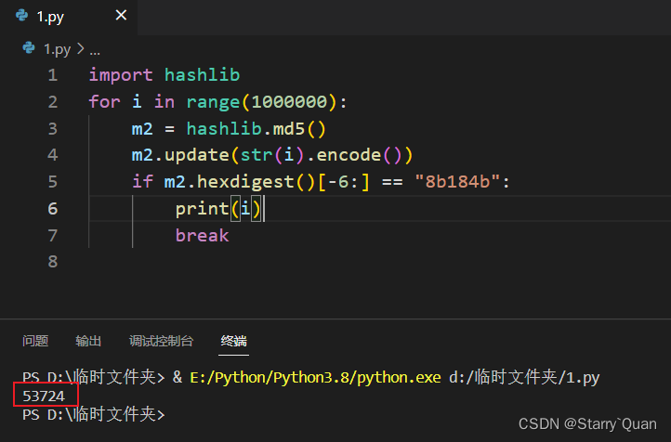Click 'encode' method on line 4

349,155
